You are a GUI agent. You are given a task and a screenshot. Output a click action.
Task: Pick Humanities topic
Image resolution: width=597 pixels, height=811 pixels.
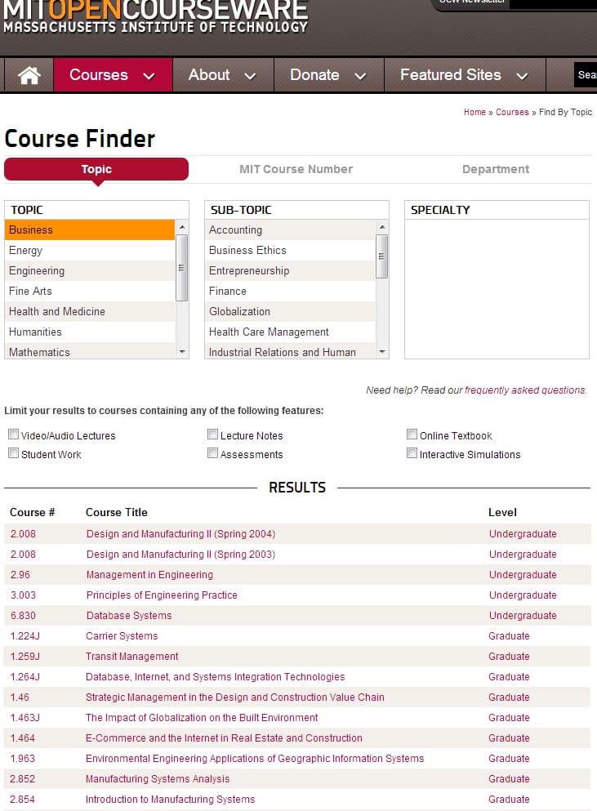[90, 332]
